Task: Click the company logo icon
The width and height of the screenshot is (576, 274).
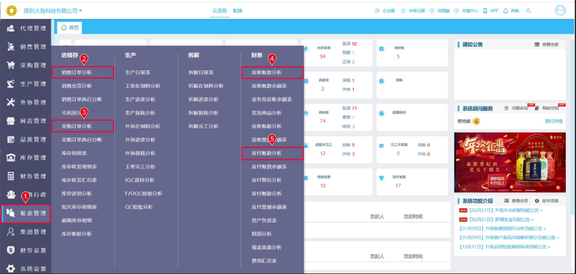Action: [x=11, y=11]
